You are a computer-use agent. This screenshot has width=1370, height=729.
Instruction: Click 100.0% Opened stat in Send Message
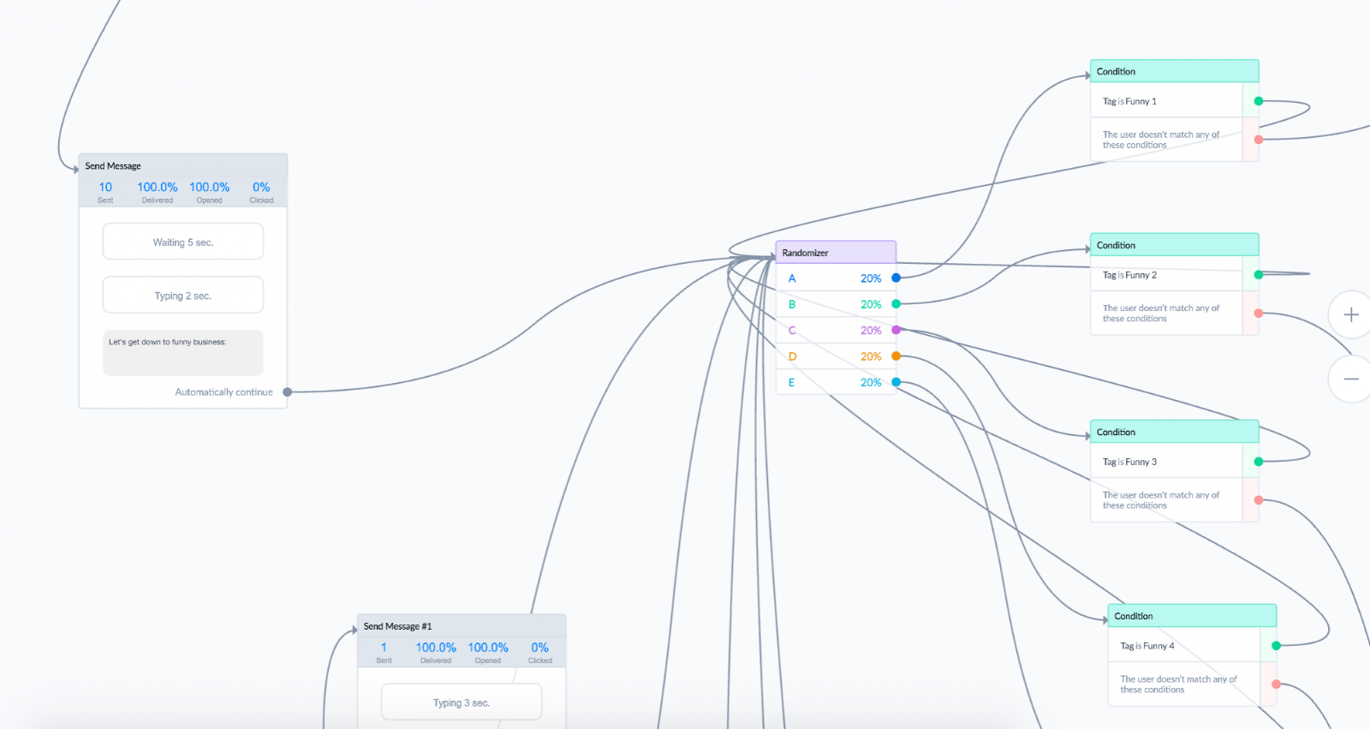click(x=210, y=192)
